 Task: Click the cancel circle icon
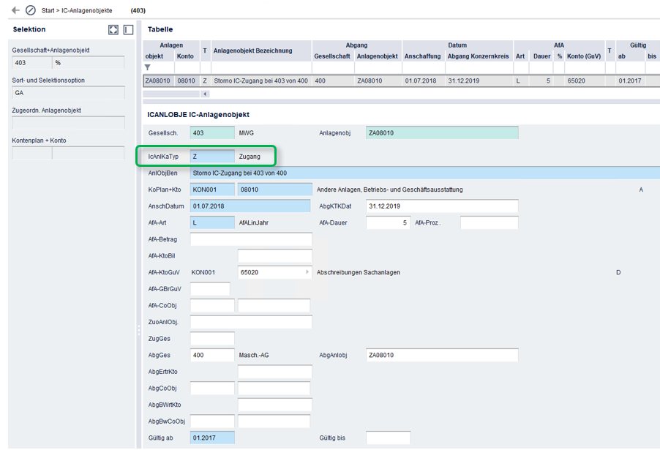[31, 10]
